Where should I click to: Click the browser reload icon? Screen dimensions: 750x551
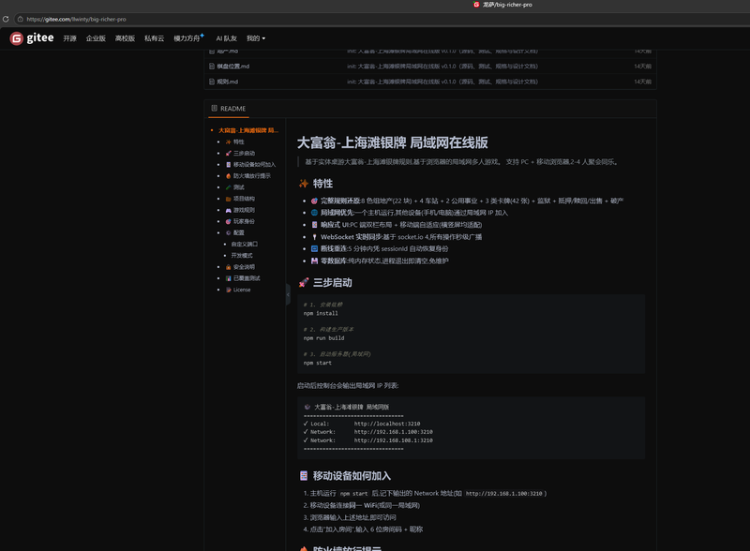(6, 19)
